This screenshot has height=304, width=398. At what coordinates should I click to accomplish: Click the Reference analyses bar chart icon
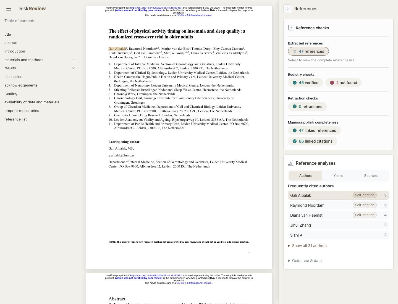click(291, 163)
